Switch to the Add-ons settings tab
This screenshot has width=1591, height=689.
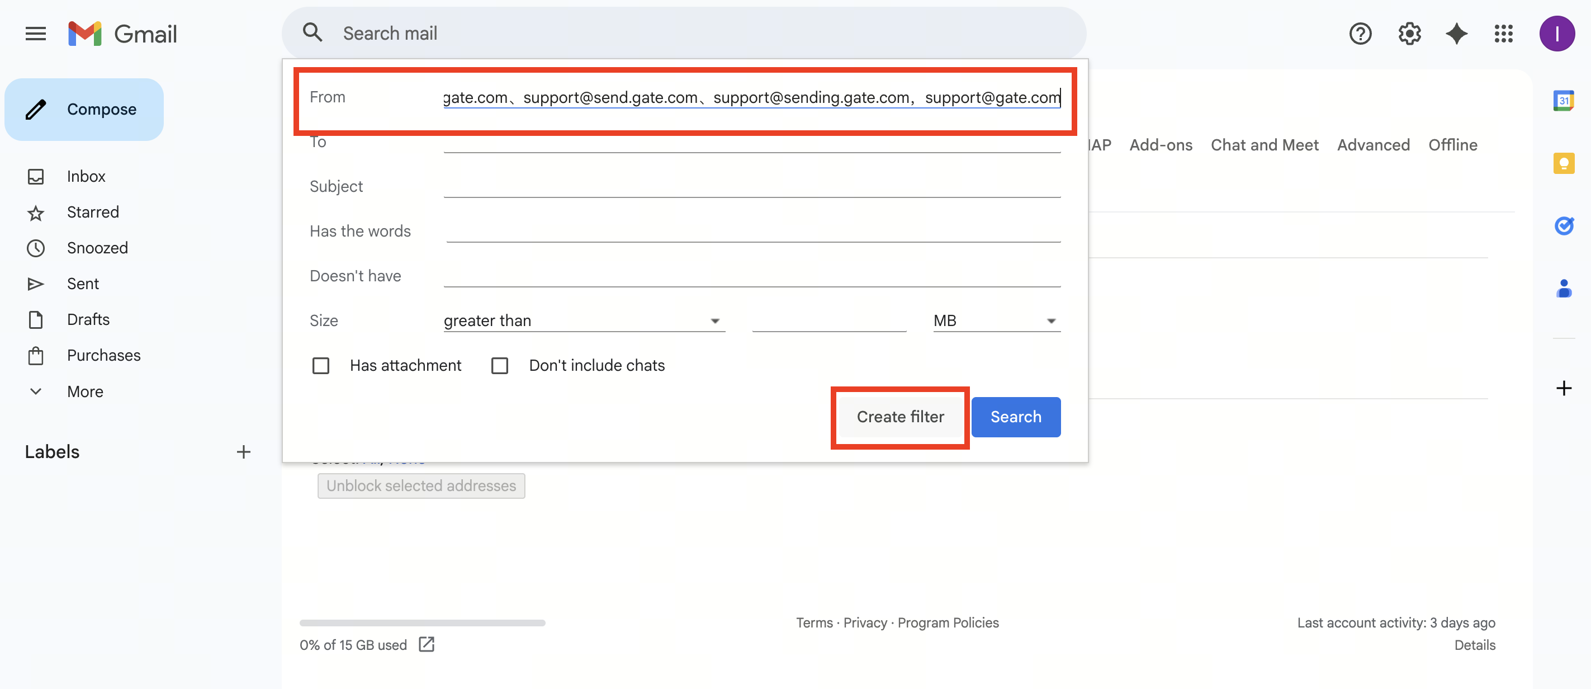[1161, 145]
